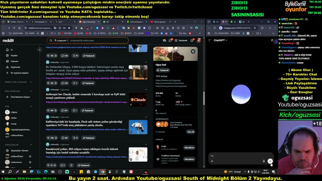Open twitter.com/oguzsasi profile link
The image size is (322, 181).
[168, 80]
